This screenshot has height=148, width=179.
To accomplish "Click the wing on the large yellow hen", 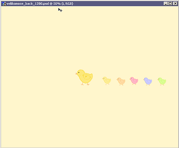I will (x=87, y=77).
